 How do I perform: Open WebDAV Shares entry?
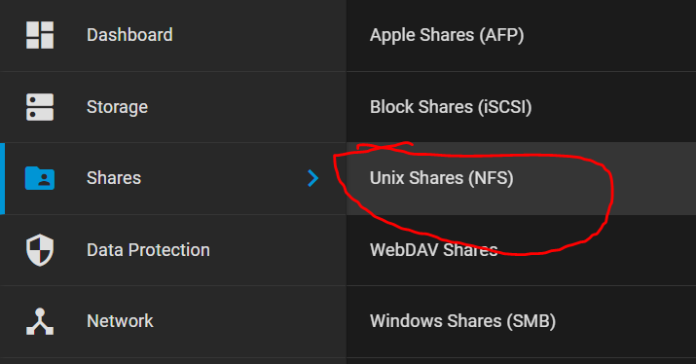point(434,250)
